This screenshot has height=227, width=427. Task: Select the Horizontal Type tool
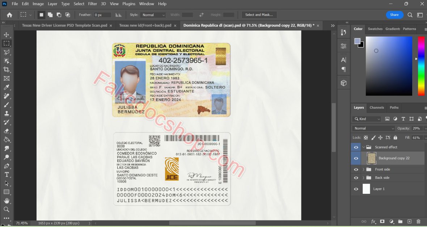click(x=7, y=175)
